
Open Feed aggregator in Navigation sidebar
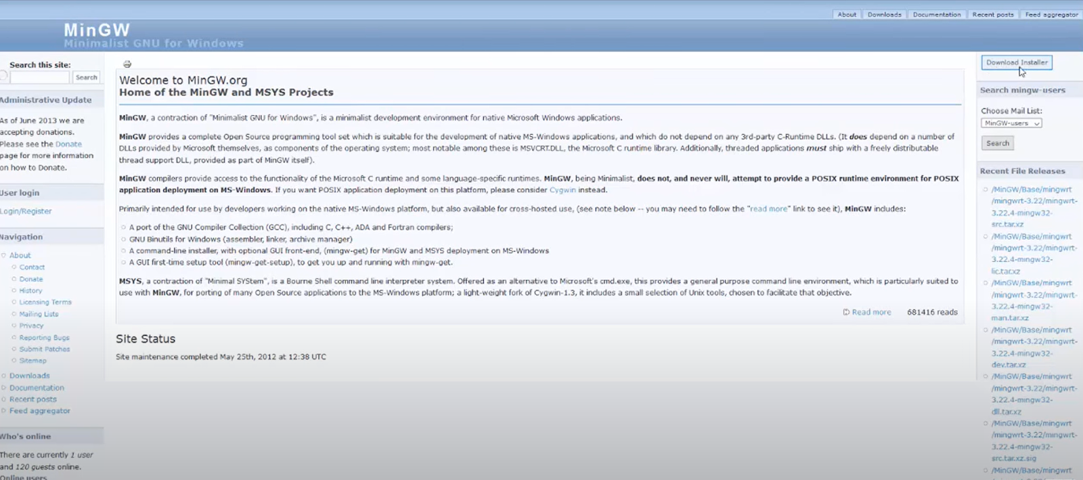click(x=40, y=411)
